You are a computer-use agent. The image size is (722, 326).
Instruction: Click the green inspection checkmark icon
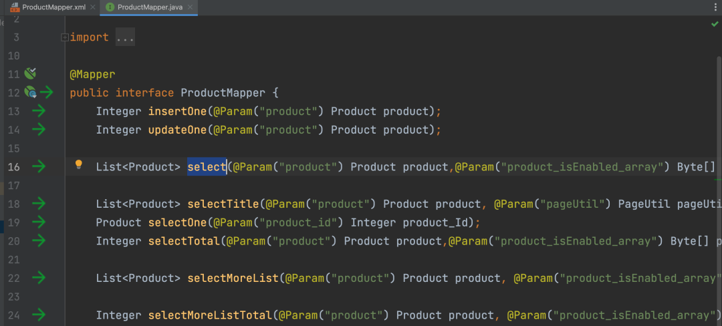[715, 23]
